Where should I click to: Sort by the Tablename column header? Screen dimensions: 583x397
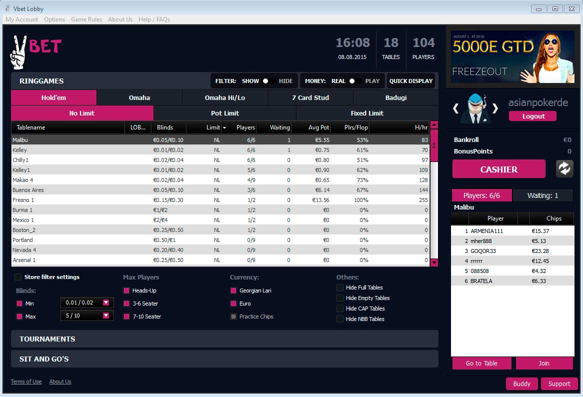click(x=68, y=127)
